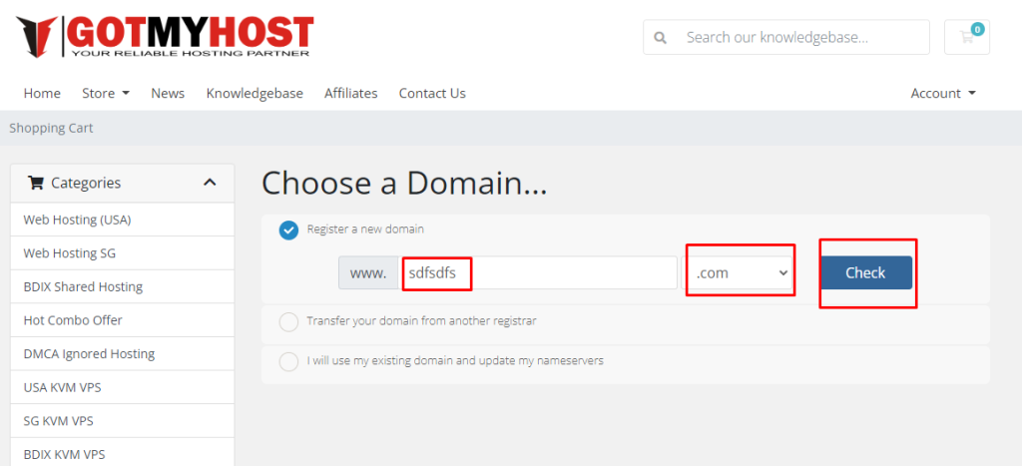Open the Account dropdown menu
This screenshot has height=466, width=1022.
[x=942, y=93]
